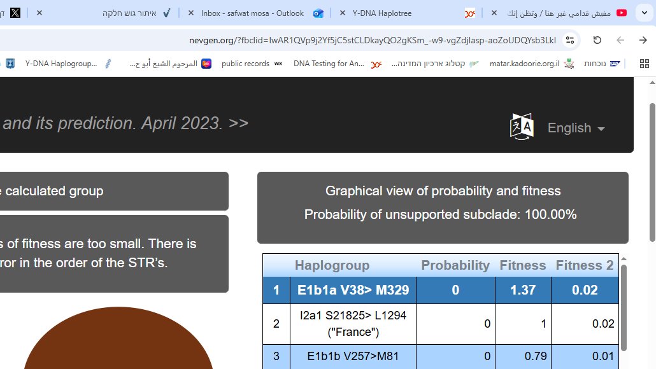Screen dimensions: 656x369
Task: Open site information icon in address bar
Action: tap(570, 40)
